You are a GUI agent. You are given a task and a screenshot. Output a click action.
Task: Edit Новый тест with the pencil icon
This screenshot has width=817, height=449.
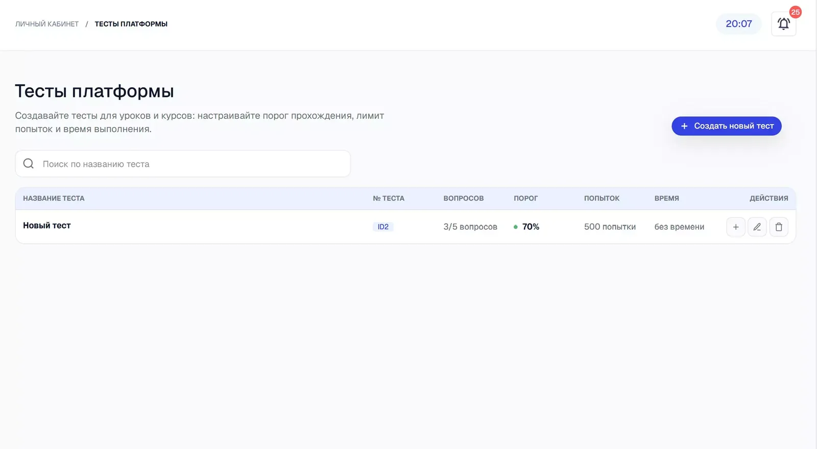(x=757, y=227)
